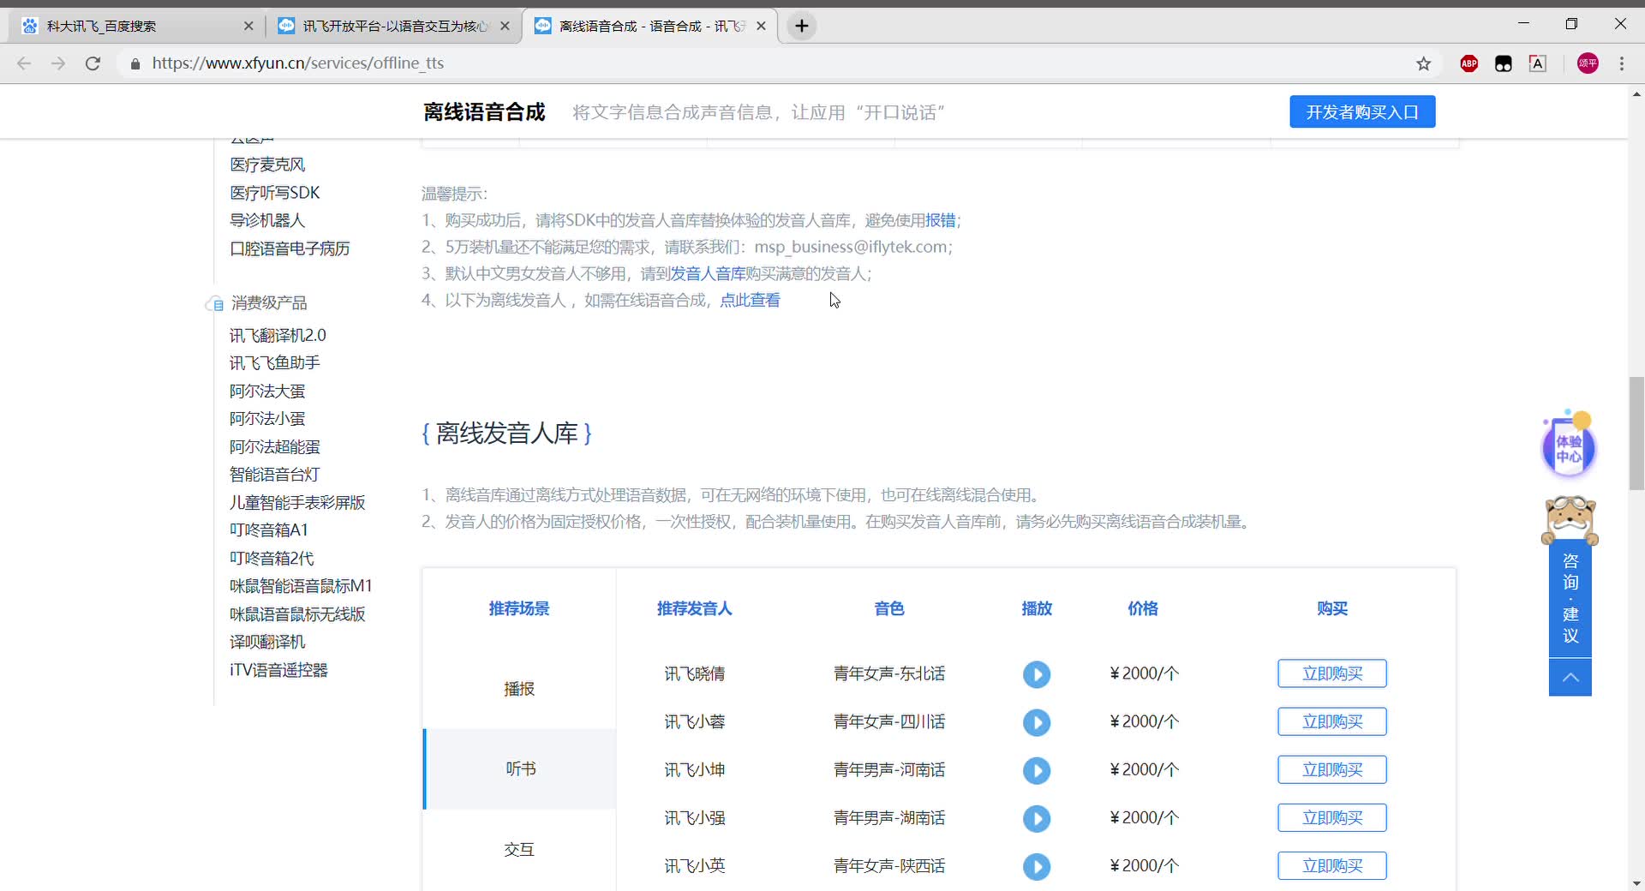
Task: Click the scrollbar down arrow
Action: [x=1636, y=883]
